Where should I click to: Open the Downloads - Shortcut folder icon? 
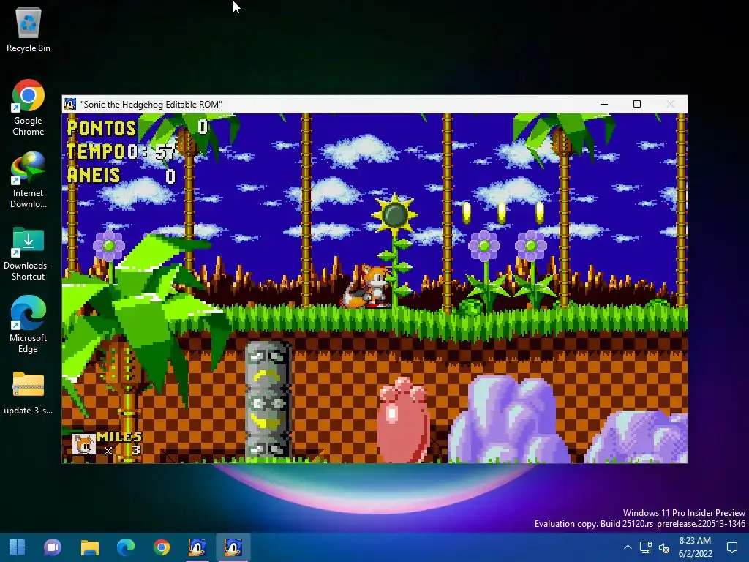click(x=29, y=253)
